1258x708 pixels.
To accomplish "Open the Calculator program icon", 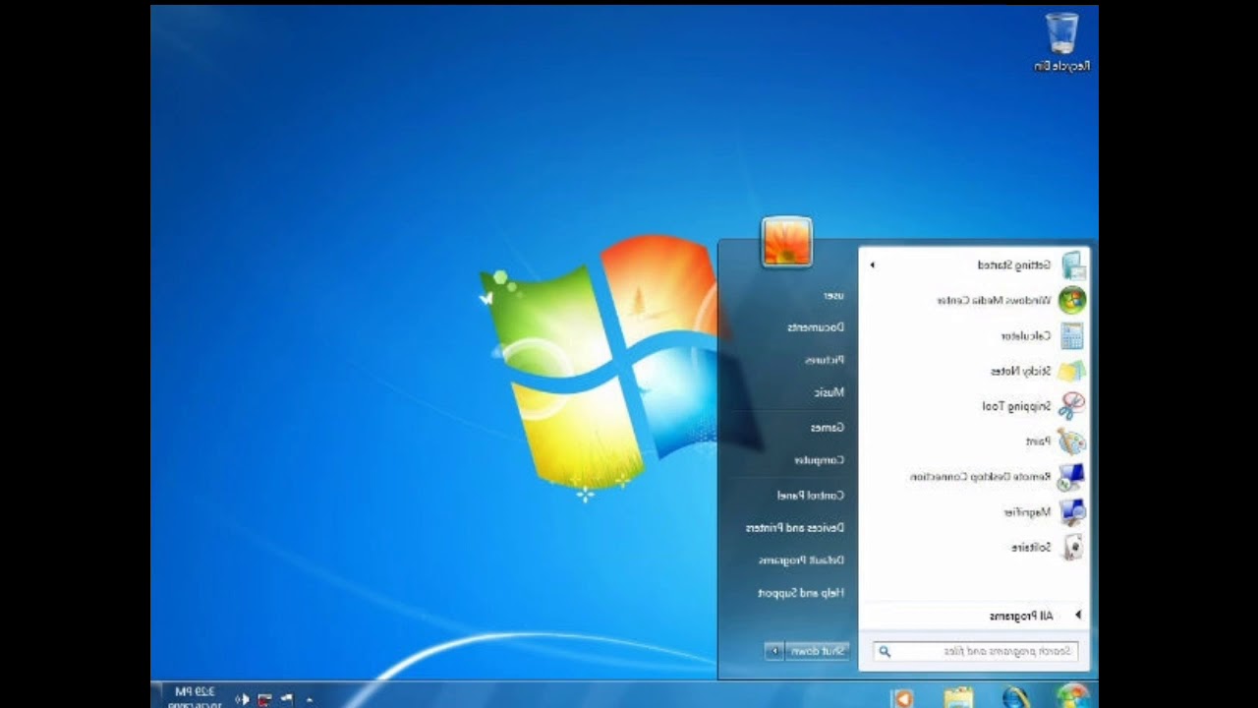I will [x=1072, y=335].
